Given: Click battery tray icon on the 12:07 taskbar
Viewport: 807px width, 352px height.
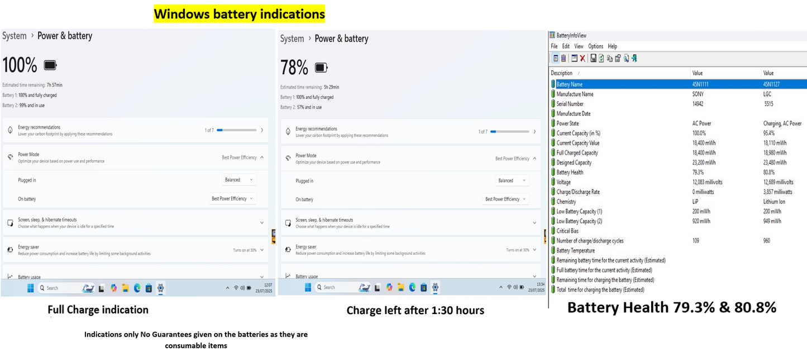Looking at the screenshot, I should coord(249,288).
